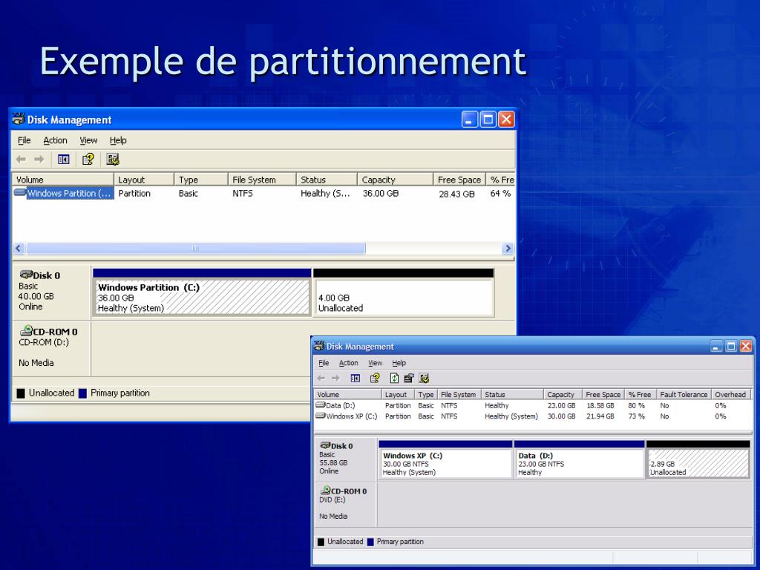The image size is (760, 570).
Task: Click the Help icon in the 55.88 GB disk window toolbar
Action: pos(374,378)
